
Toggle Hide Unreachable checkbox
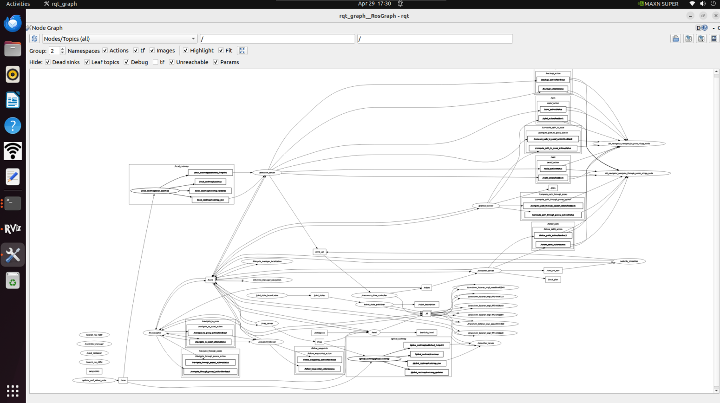(x=171, y=62)
